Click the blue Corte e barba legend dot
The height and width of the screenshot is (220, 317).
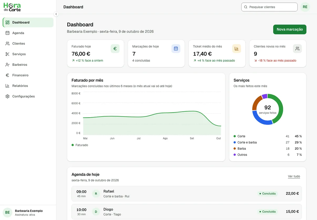(235, 142)
